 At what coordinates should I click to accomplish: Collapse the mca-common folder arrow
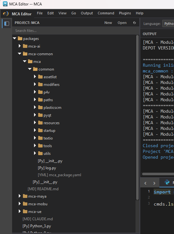click(19, 54)
